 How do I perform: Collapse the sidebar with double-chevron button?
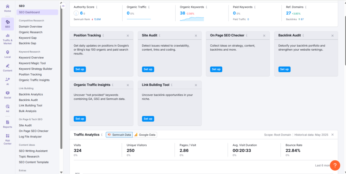(x=63, y=6)
